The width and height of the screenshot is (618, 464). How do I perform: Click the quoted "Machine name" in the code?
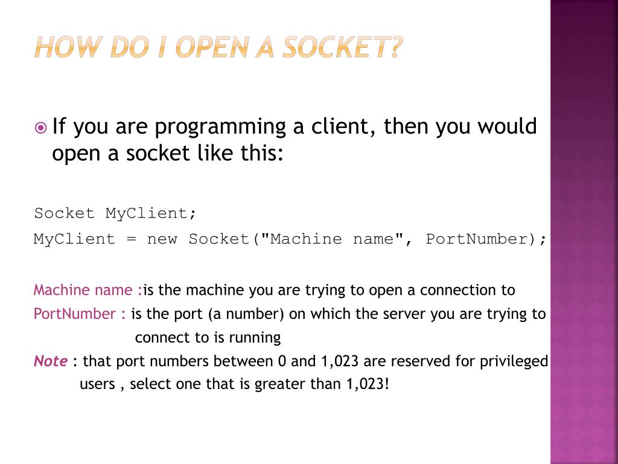(332, 239)
